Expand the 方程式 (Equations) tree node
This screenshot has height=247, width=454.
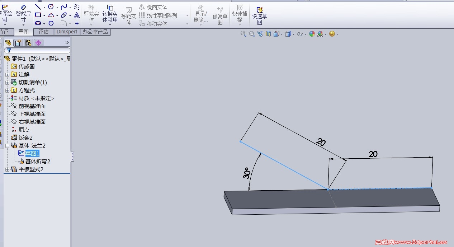[x=8, y=90]
